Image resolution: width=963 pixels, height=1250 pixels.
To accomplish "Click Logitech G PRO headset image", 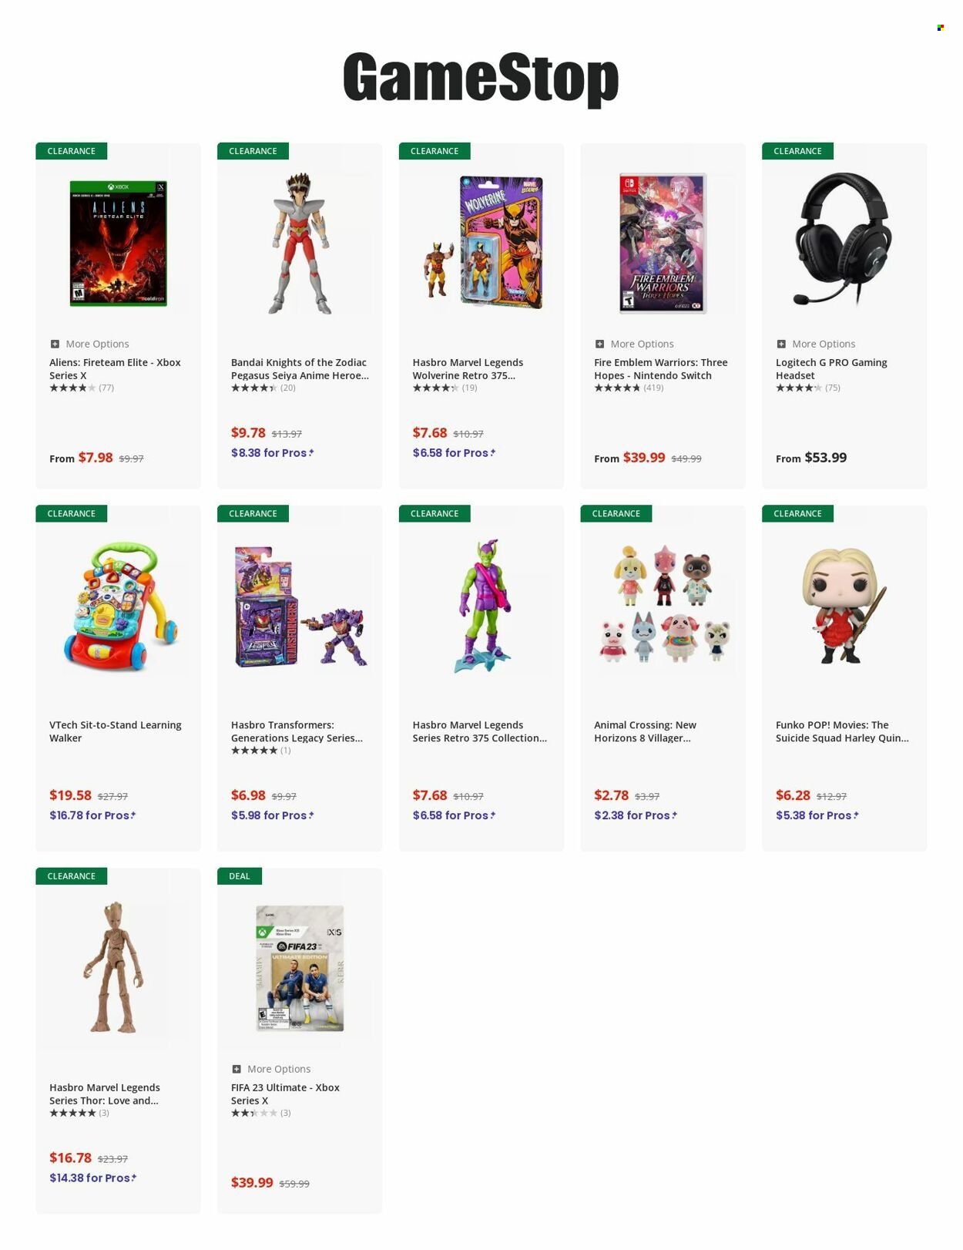I will click(844, 240).
